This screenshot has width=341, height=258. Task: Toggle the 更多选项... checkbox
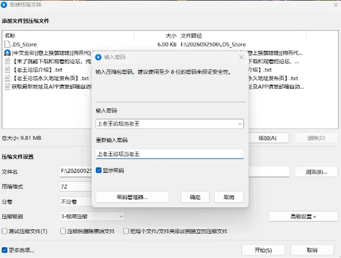[5, 250]
